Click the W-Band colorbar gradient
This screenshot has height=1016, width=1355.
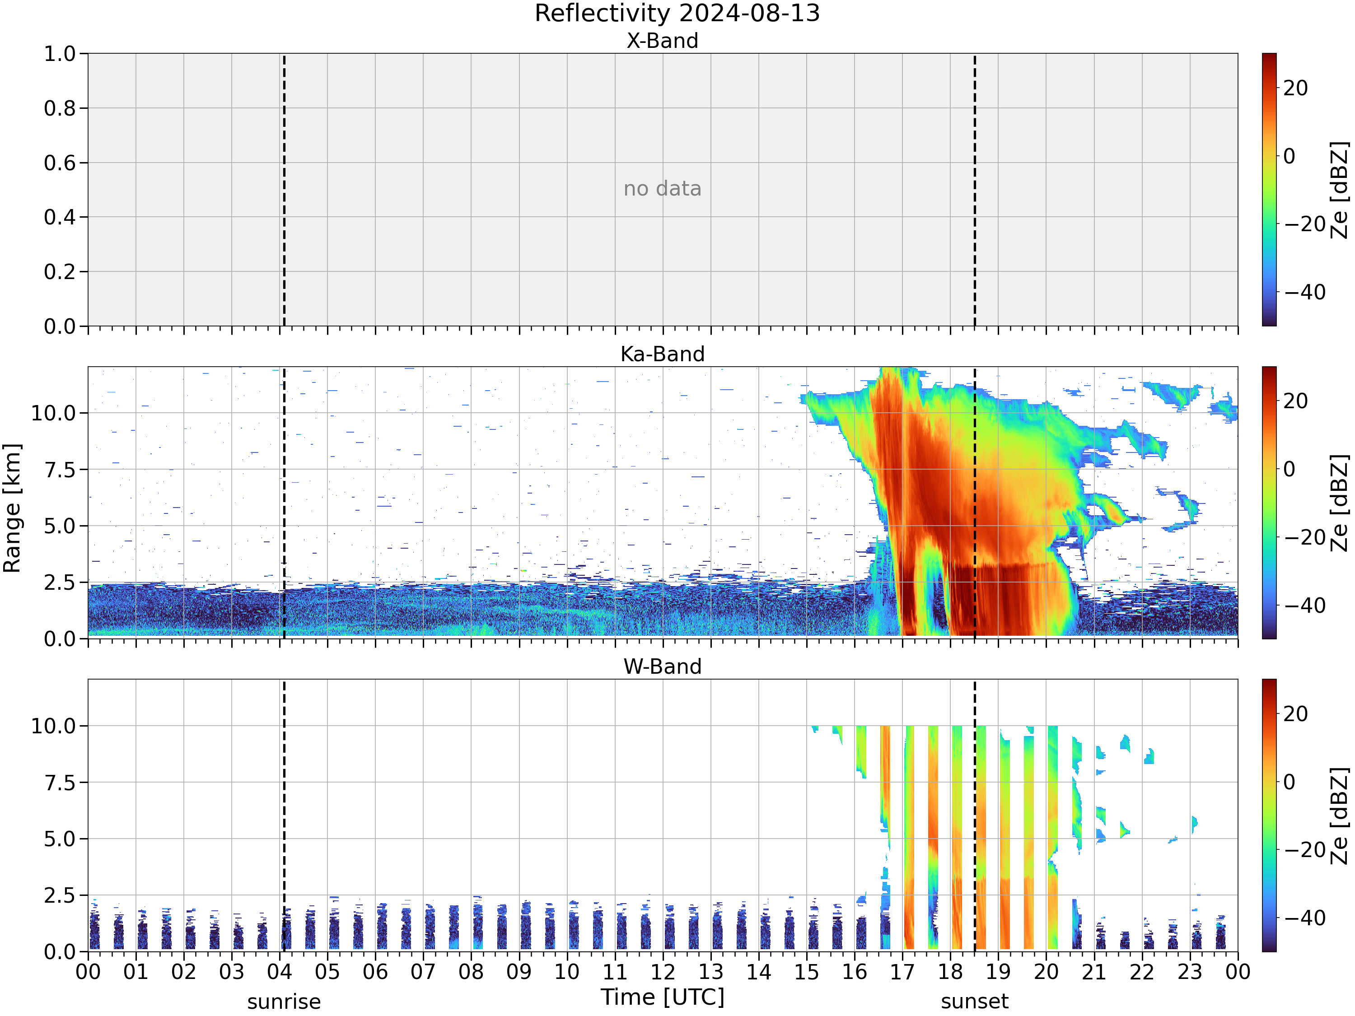click(x=1269, y=815)
